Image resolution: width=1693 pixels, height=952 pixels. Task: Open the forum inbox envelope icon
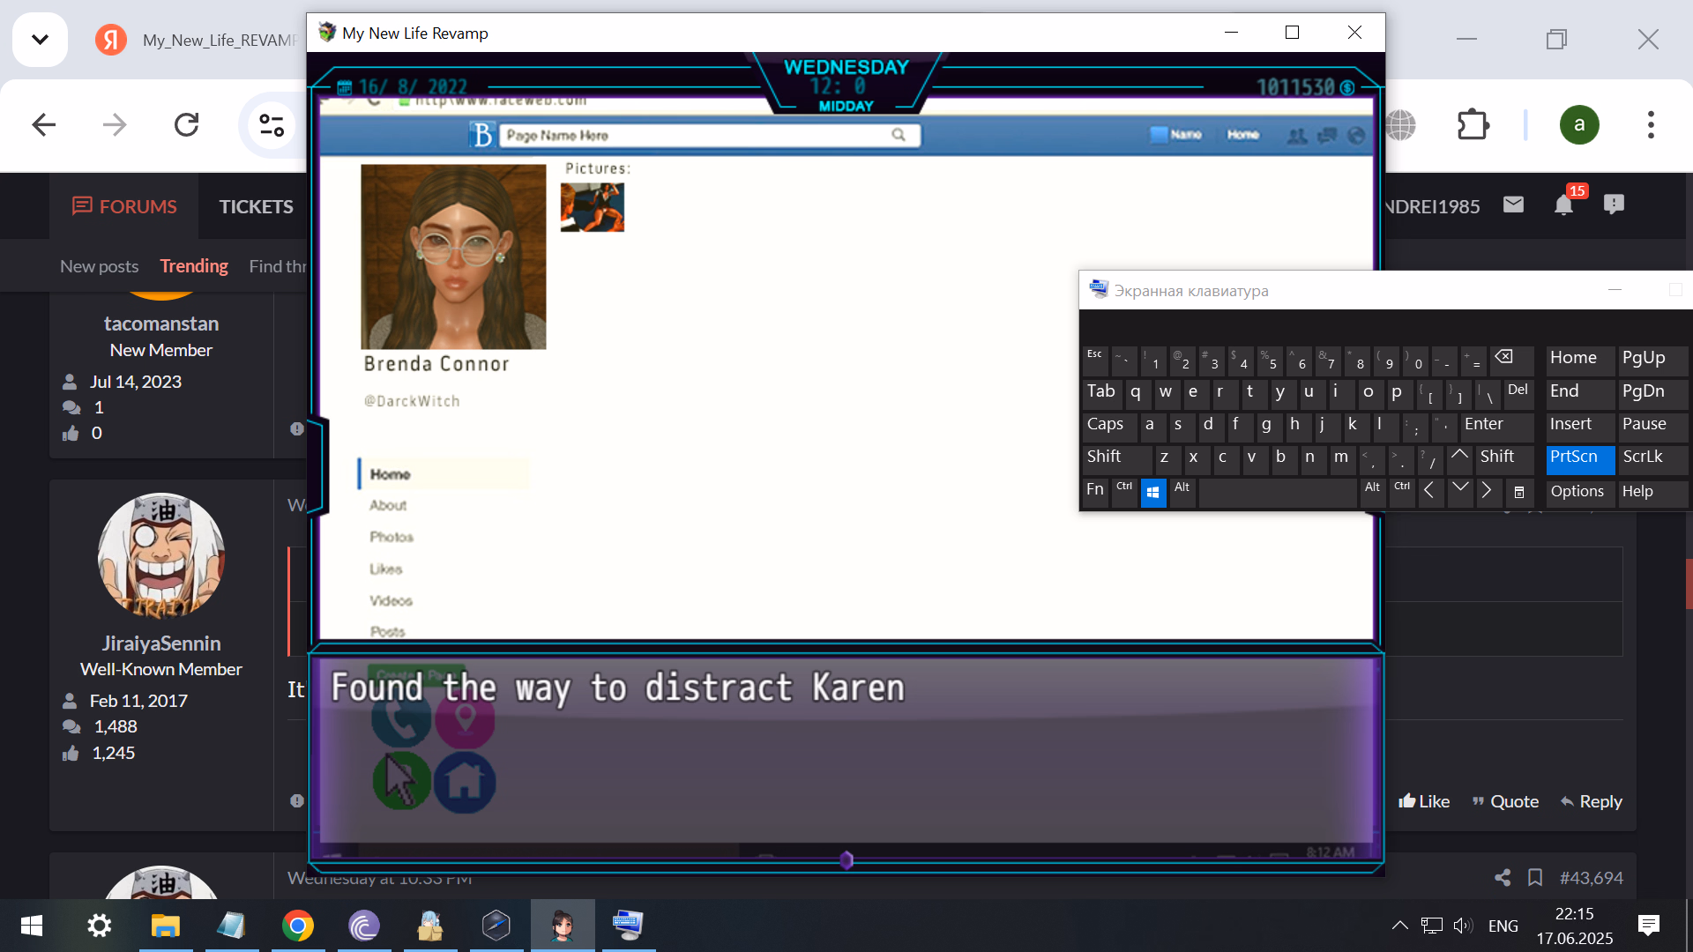[1513, 205]
